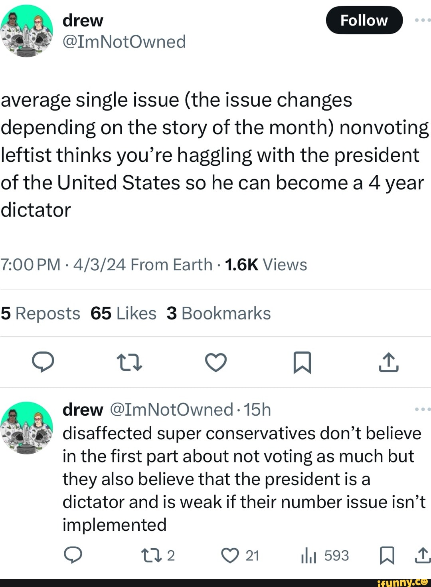The width and height of the screenshot is (431, 587).
Task: Open the @ImNotOwned handle in header
Action: [x=124, y=42]
